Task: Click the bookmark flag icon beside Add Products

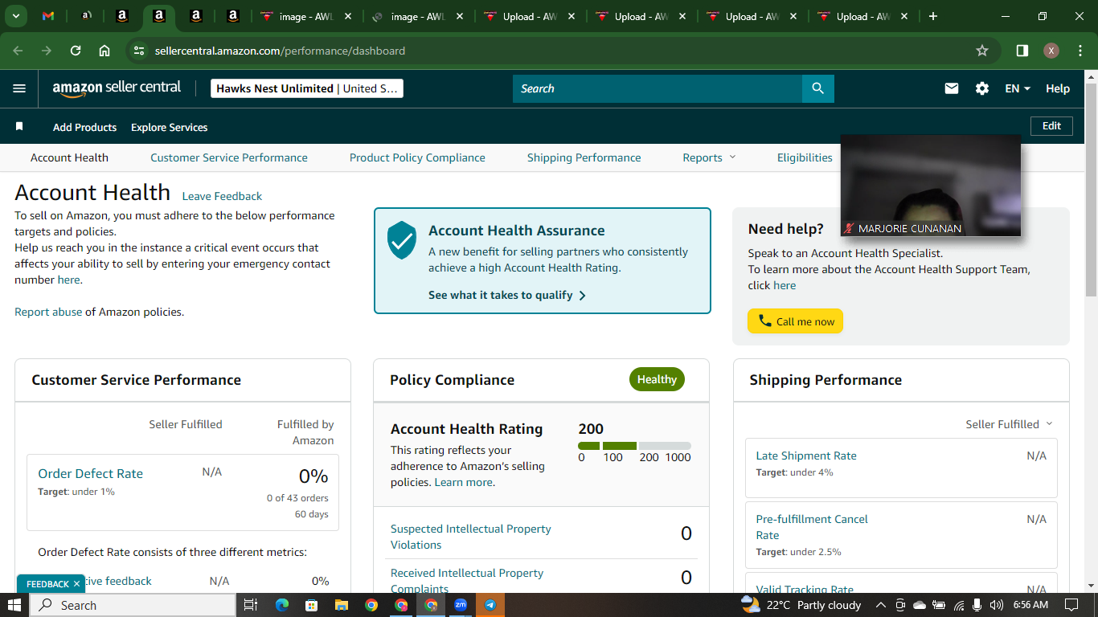Action: tap(19, 127)
